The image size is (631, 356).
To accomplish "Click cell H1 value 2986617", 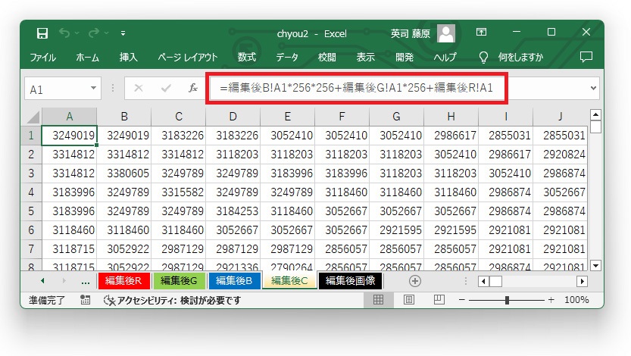I will 451,135.
